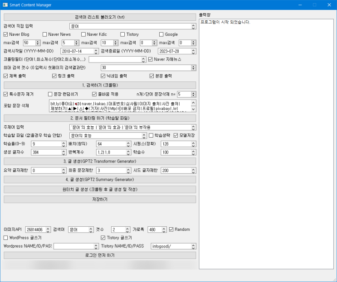This screenshot has width=337, height=282.
Task: Click the 시퀀스(정확) spinner showing 128
Action: pyautogui.click(x=178, y=144)
